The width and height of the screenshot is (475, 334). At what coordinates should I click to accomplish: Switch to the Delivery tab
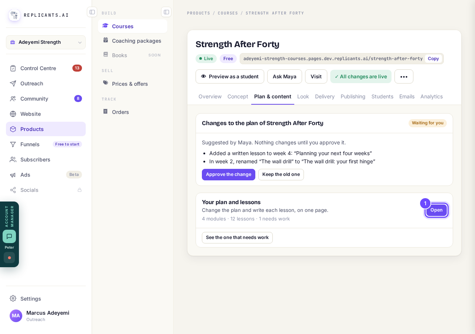click(x=325, y=96)
